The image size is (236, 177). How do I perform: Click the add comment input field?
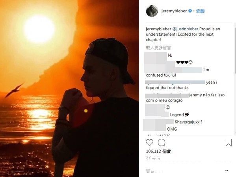184,171
